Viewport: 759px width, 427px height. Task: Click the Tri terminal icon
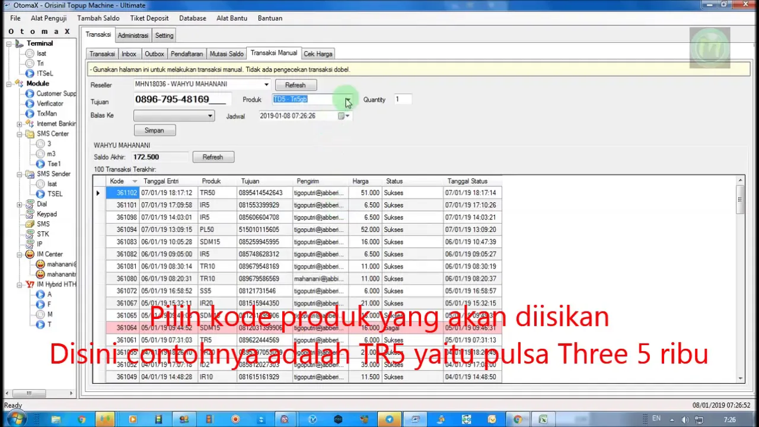[x=30, y=63]
